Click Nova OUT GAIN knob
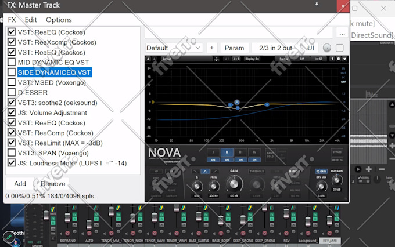The height and width of the screenshot is (247, 395). pyautogui.click(x=336, y=180)
